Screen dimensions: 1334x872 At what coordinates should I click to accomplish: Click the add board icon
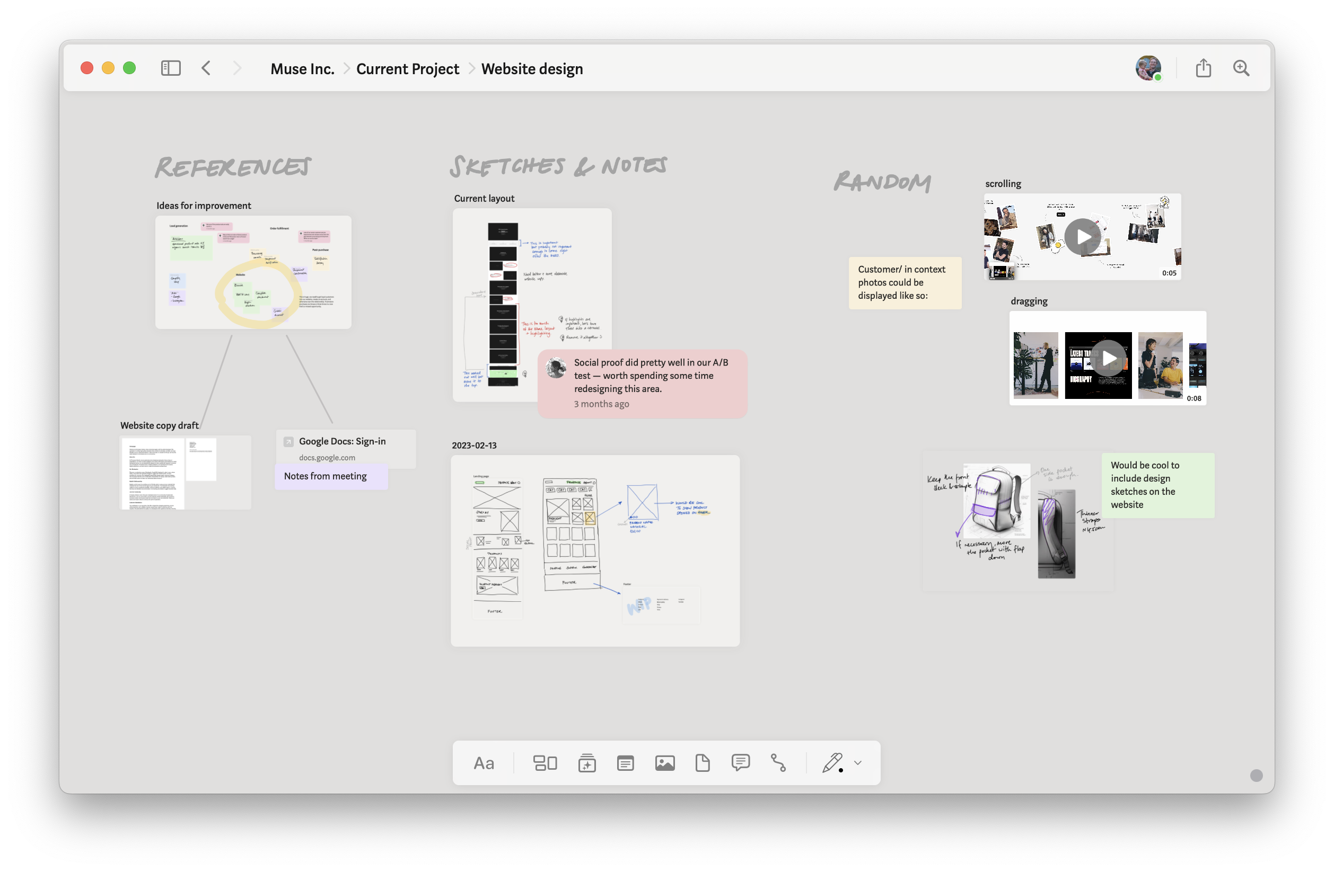pyautogui.click(x=545, y=763)
